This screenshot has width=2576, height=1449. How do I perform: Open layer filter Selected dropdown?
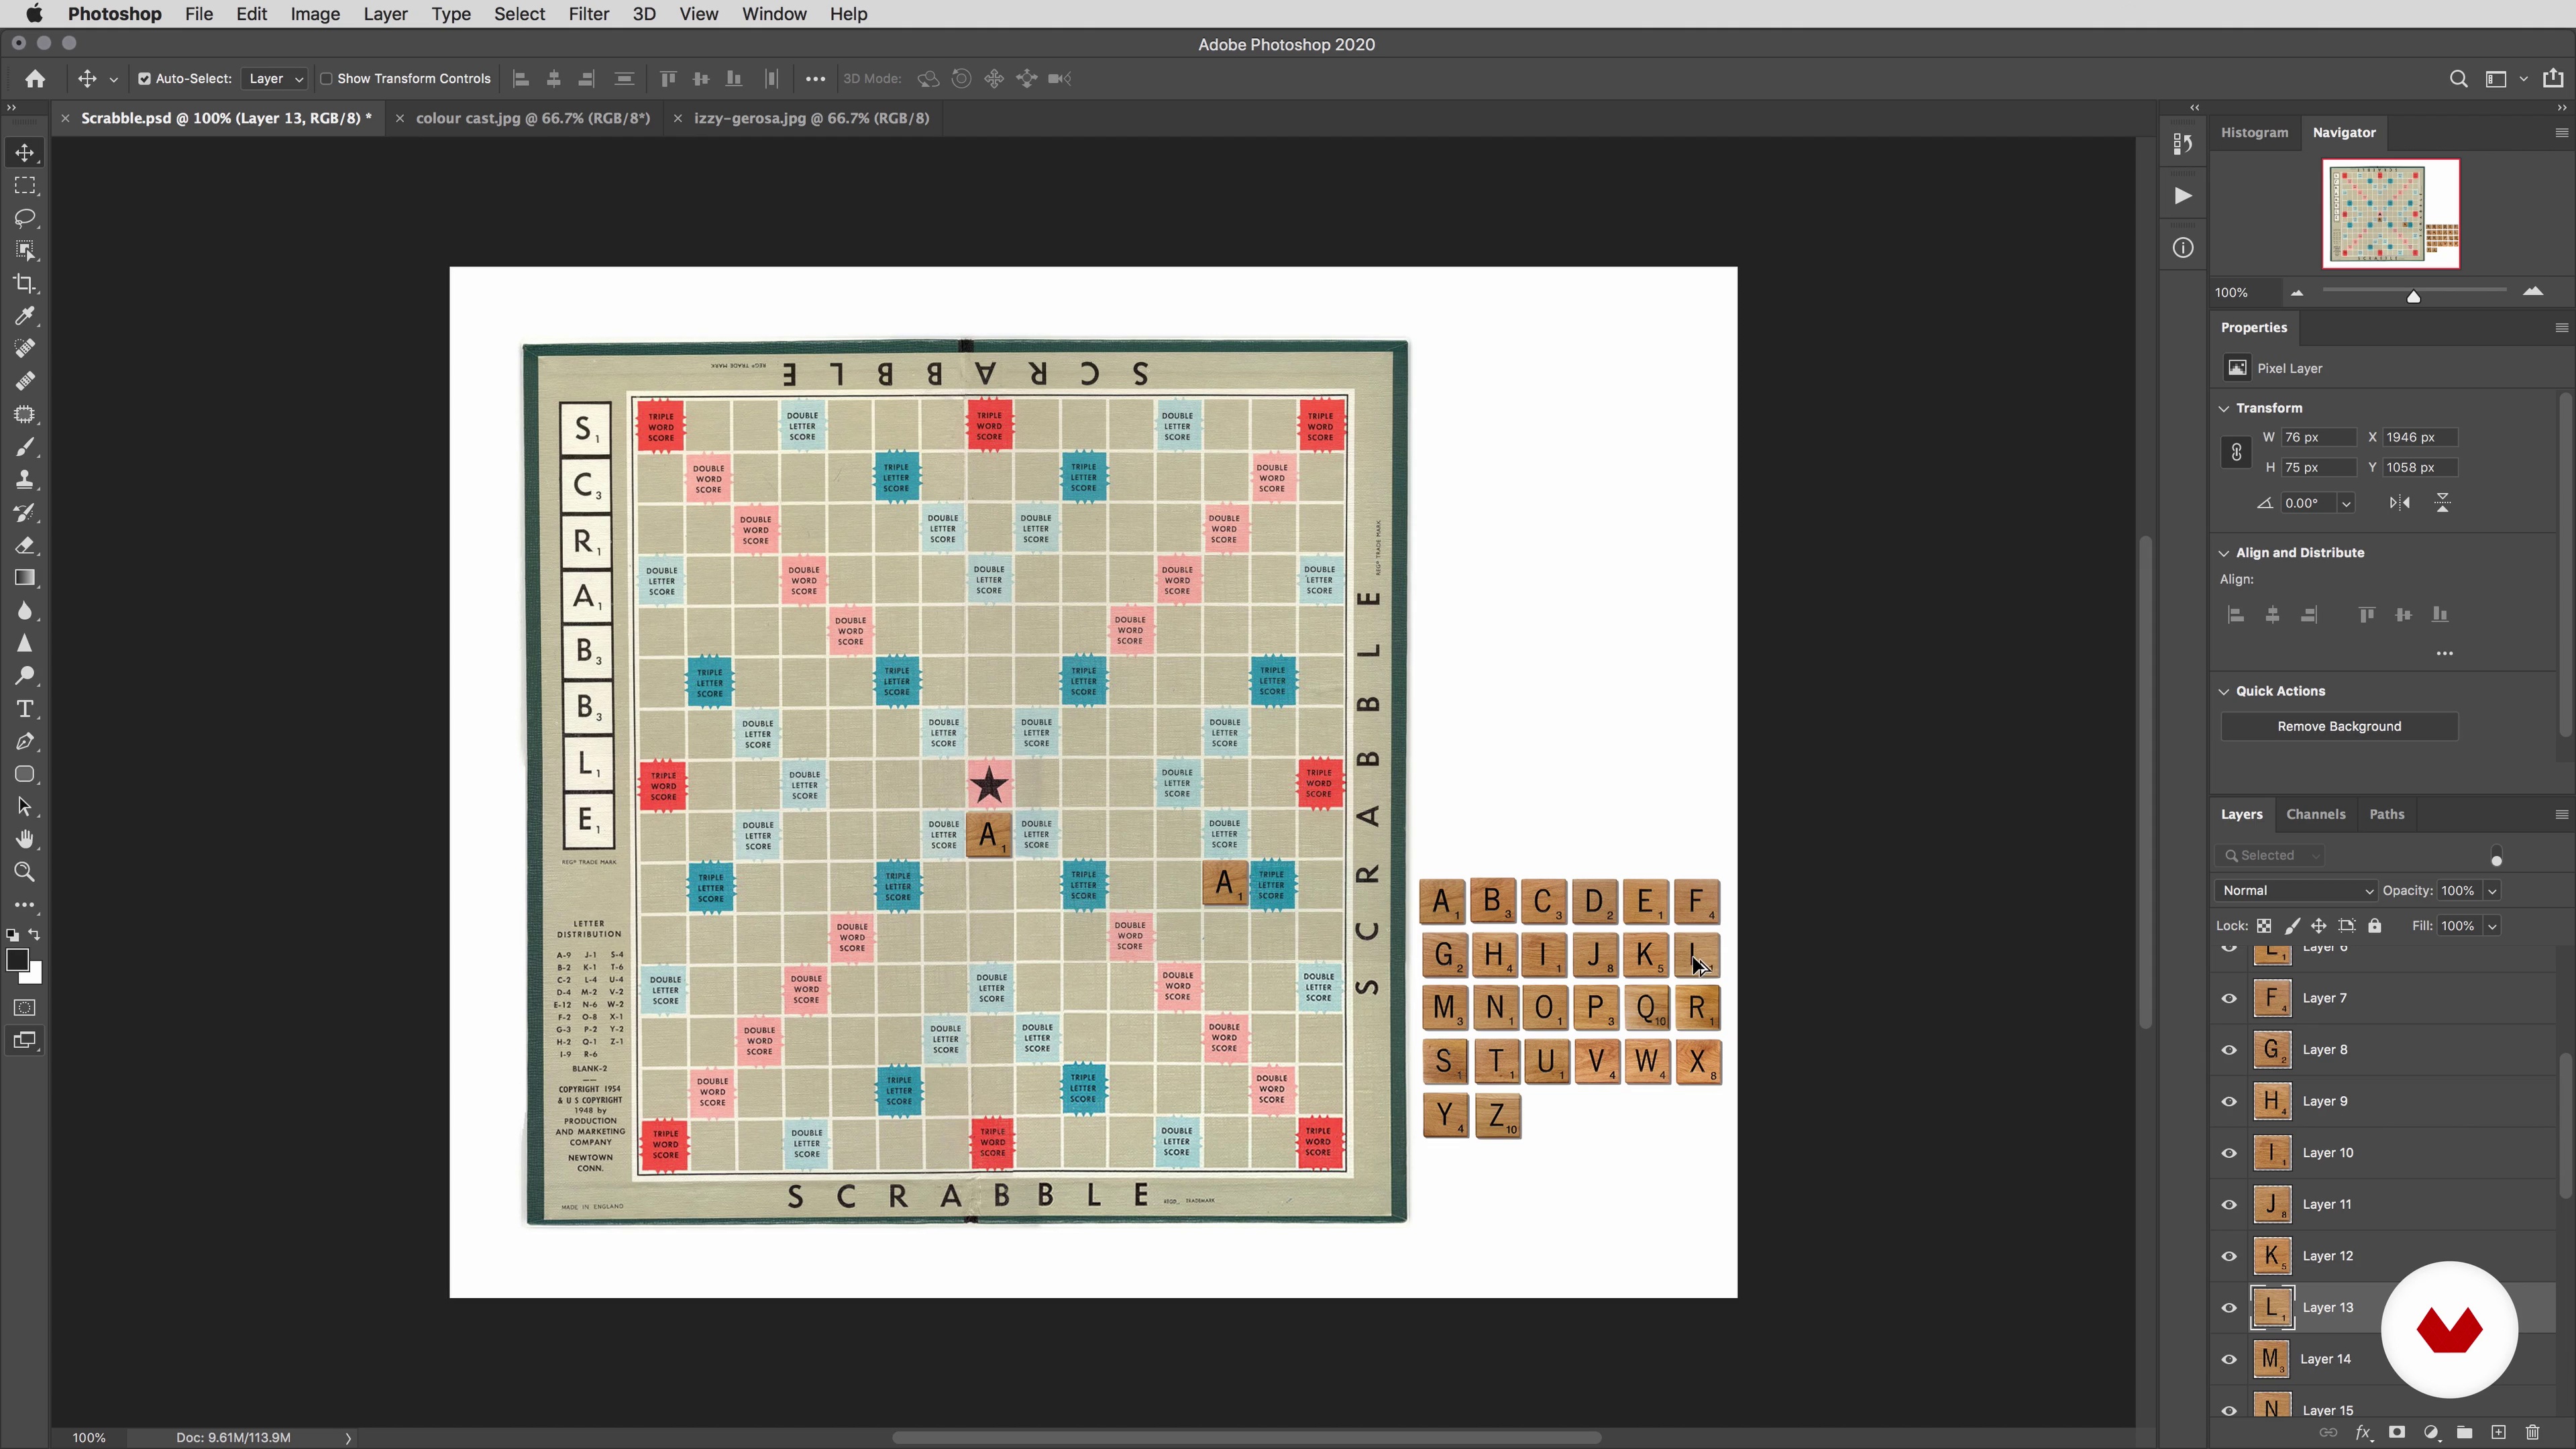(x=2270, y=856)
